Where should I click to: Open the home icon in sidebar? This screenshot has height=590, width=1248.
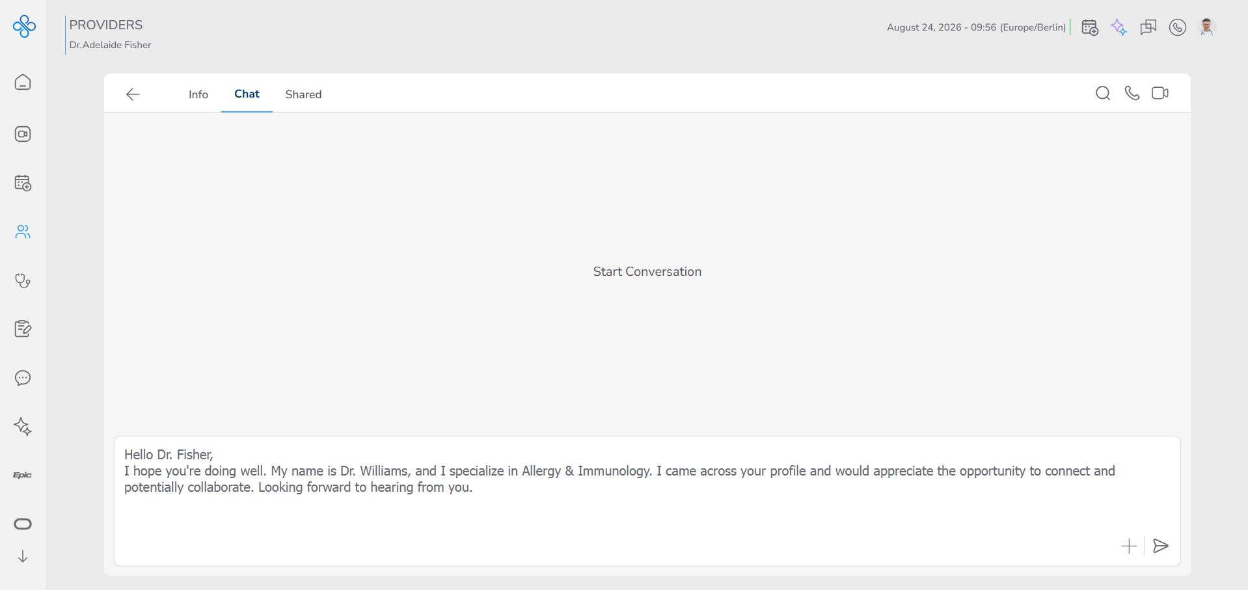[23, 83]
